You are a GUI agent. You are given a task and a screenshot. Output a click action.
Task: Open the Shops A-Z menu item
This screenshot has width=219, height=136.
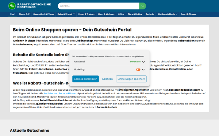click(24, 14)
